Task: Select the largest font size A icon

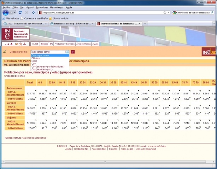Action: [12, 44]
